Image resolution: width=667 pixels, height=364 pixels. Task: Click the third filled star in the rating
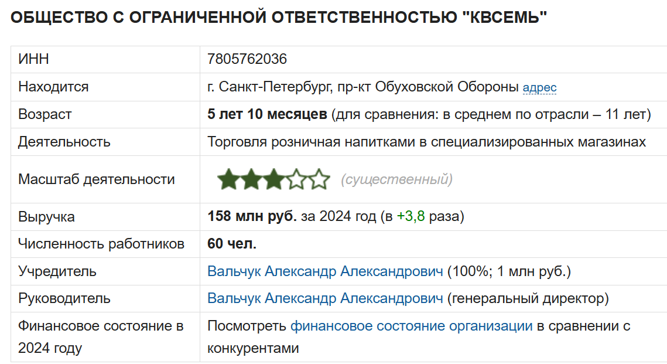point(273,179)
